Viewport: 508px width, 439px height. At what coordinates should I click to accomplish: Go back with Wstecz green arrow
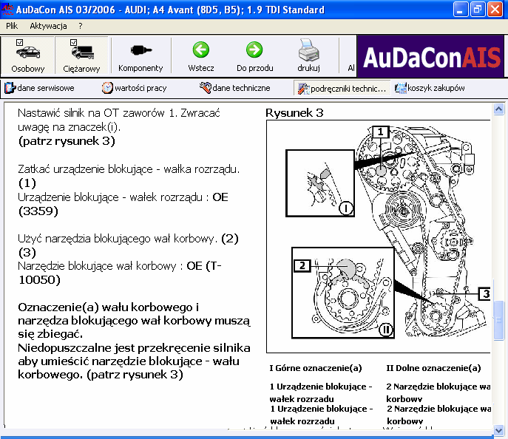click(x=201, y=56)
